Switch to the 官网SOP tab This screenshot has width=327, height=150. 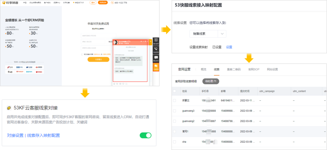pos(254,69)
